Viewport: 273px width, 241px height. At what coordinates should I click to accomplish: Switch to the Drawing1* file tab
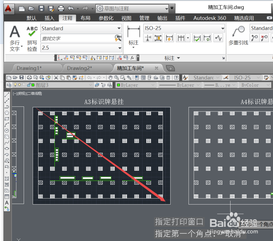[29, 68]
